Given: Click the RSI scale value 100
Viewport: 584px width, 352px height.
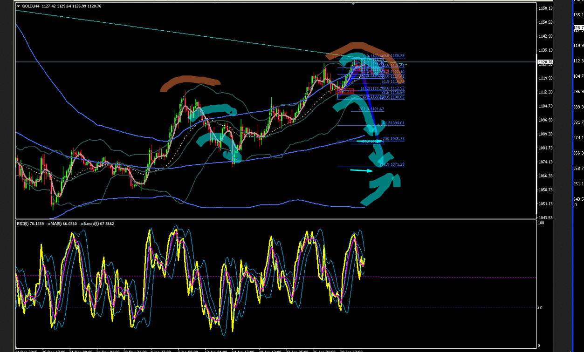Looking at the screenshot, I should coord(541,223).
